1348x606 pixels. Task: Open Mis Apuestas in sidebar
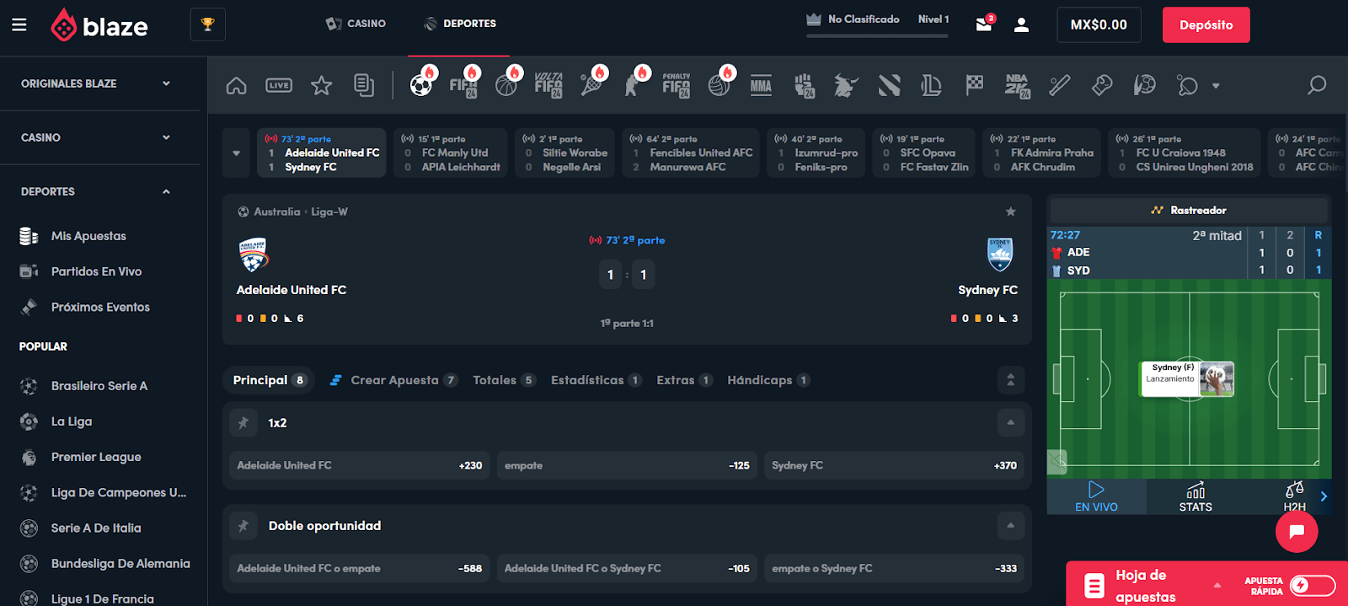coord(88,236)
